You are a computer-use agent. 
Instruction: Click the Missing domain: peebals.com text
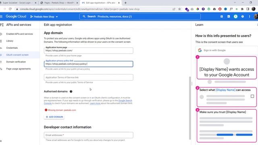62,110
